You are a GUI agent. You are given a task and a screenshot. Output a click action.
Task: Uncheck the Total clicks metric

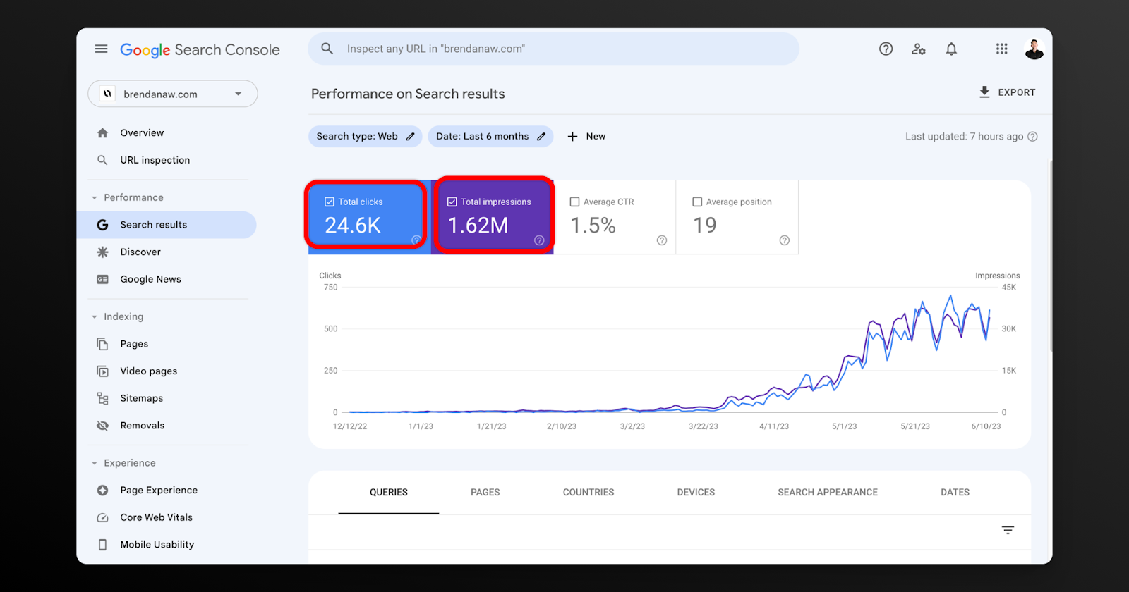pyautogui.click(x=330, y=202)
